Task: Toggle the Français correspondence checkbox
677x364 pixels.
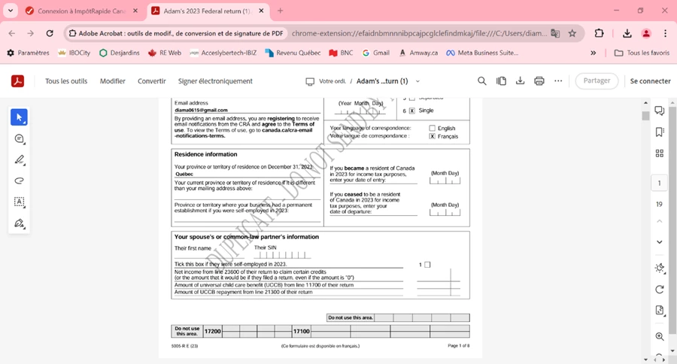Action: coord(433,136)
